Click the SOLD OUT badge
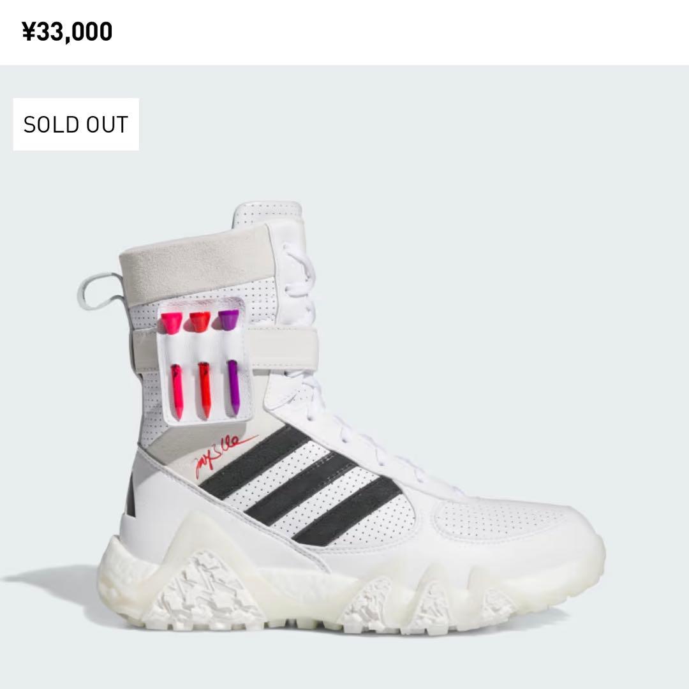689x689 pixels. (x=76, y=124)
